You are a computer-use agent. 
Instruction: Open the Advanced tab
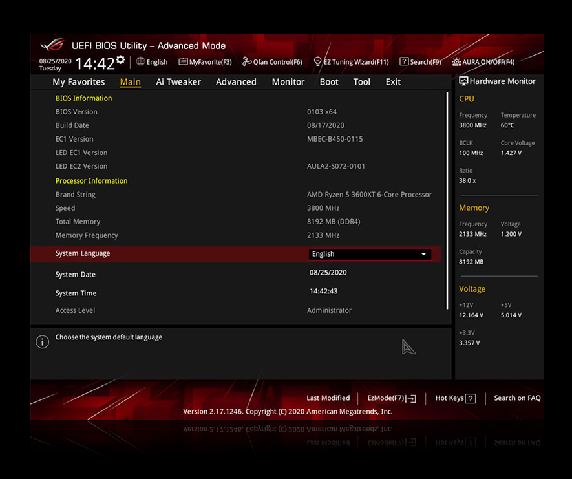coord(236,82)
